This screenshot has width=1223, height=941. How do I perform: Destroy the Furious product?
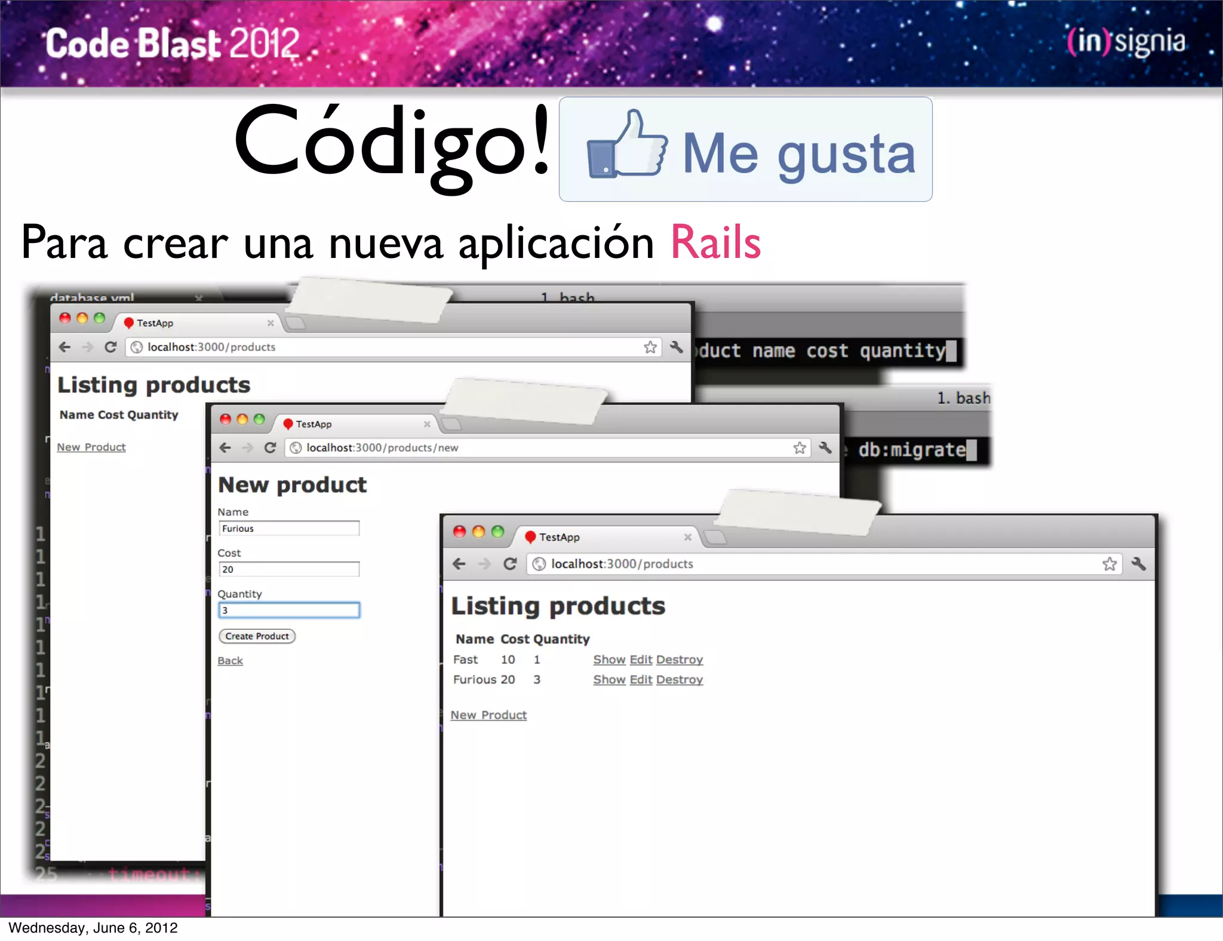(x=680, y=679)
